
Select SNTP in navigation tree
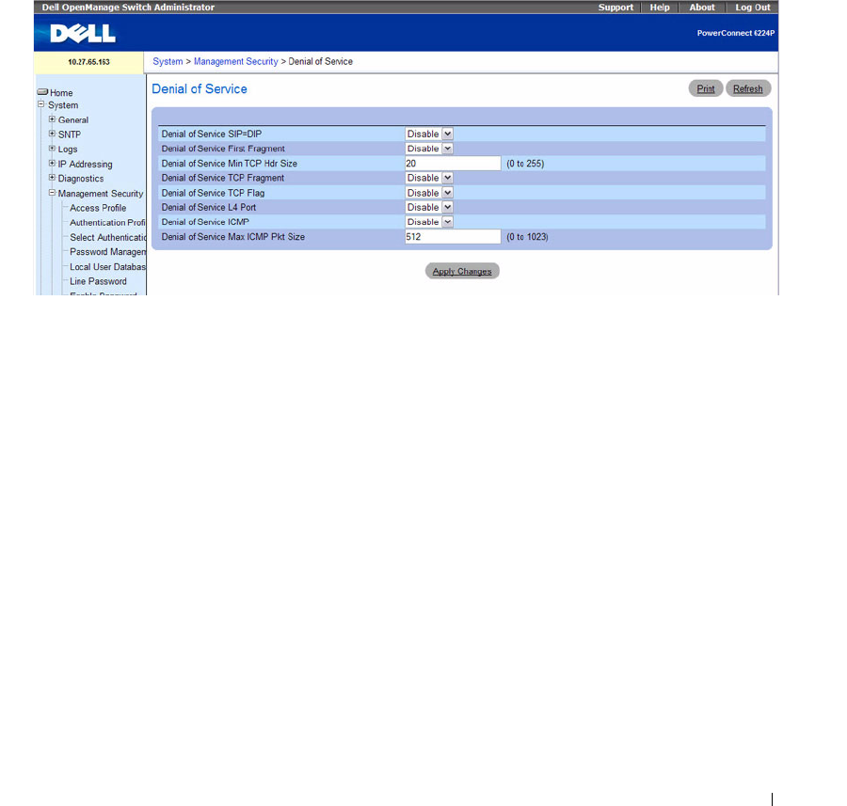70,134
